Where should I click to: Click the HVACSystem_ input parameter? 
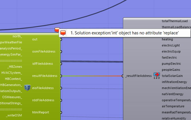click(x=12, y=73)
